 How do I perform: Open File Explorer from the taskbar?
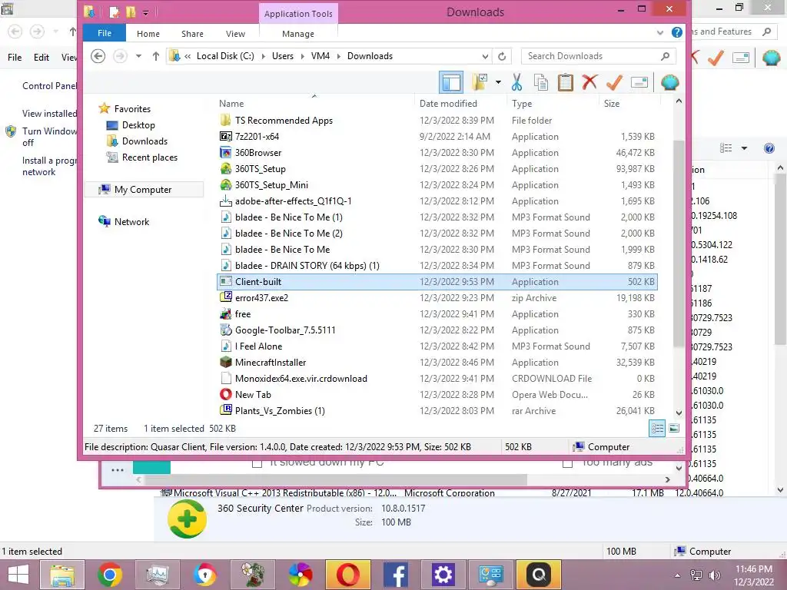point(62,575)
